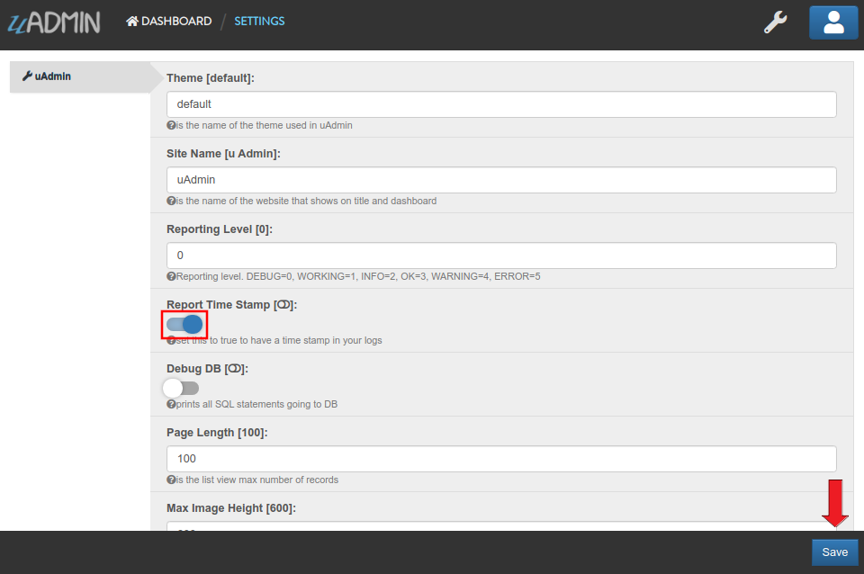
Task: Focus the Theme input field
Action: pos(501,104)
